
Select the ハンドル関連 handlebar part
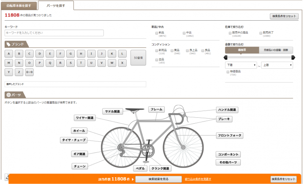[227, 110]
